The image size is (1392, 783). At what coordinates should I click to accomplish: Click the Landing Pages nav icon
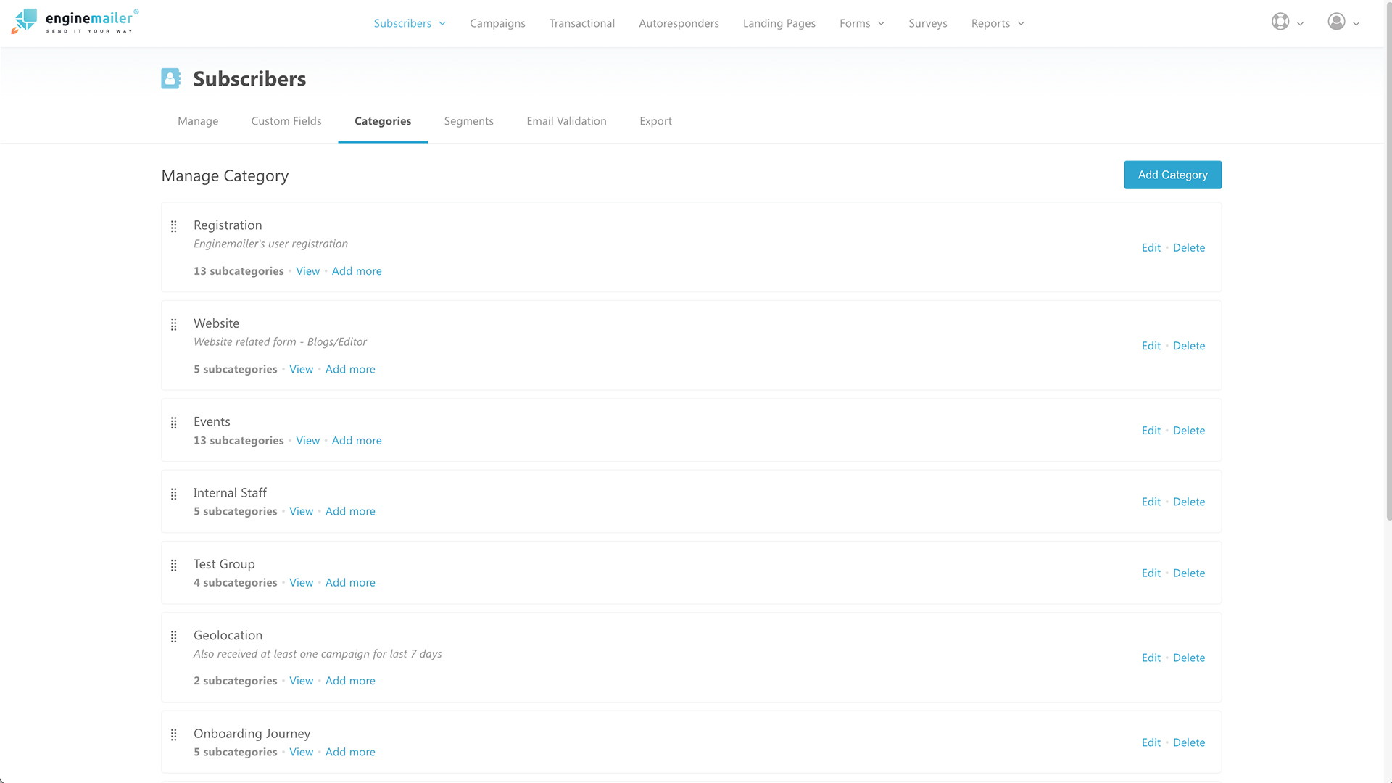779,23
